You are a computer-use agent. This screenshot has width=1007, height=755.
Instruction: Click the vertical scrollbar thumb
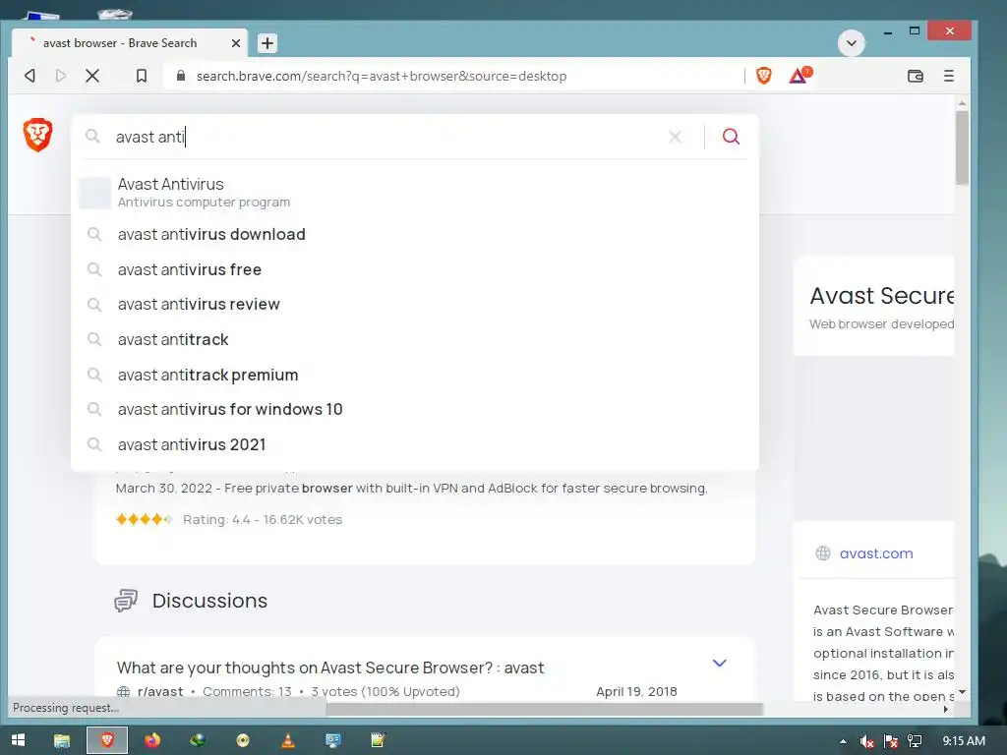pos(962,147)
